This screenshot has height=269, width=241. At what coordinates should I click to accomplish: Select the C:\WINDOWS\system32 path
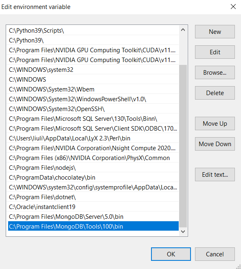coord(93,70)
